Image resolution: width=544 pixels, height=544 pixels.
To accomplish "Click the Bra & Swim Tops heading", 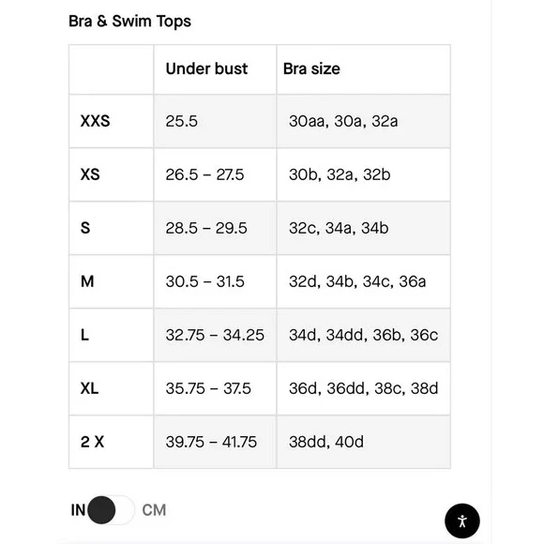I will click(129, 22).
